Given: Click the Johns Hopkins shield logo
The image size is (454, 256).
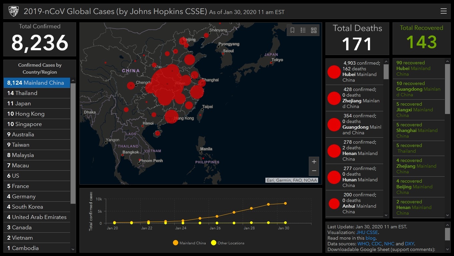Looking at the screenshot, I should [x=14, y=11].
